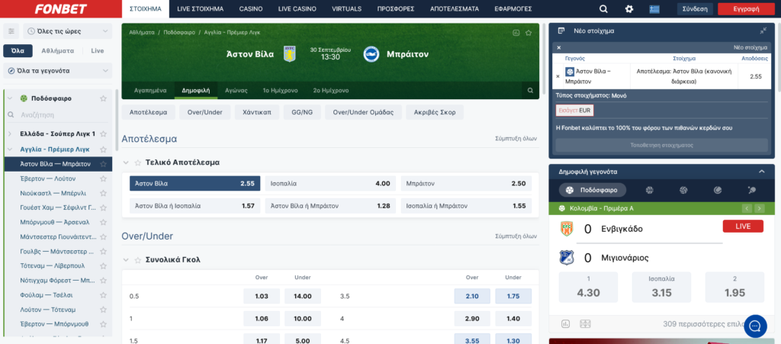The height and width of the screenshot is (344, 781).
Task: Favorite Ελλάδα - Σούπερ Λιγκ 1 star
Action: tap(103, 134)
